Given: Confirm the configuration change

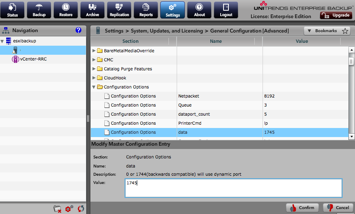Looking at the screenshot, I should click(x=302, y=208).
